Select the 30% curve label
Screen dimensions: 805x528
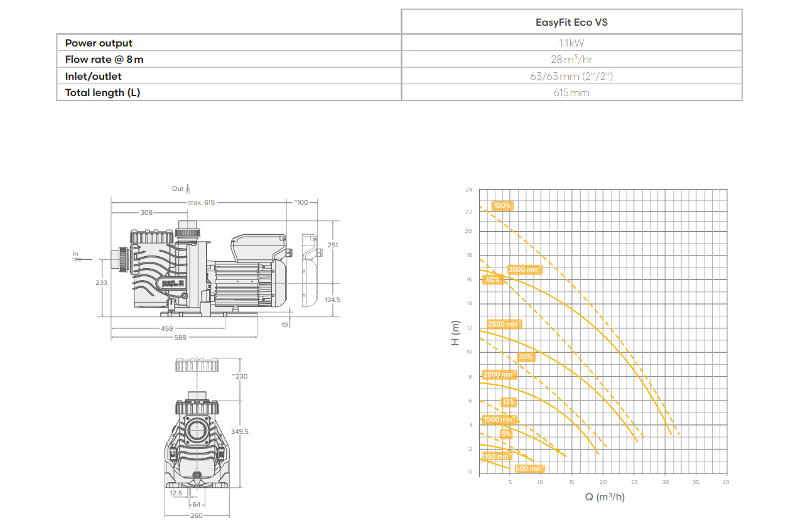526,357
